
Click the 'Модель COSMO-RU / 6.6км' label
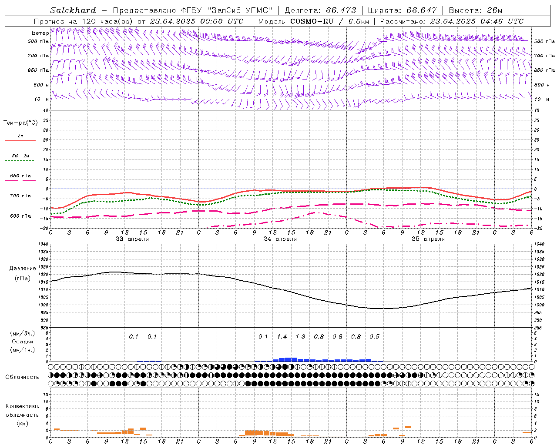[x=314, y=21]
